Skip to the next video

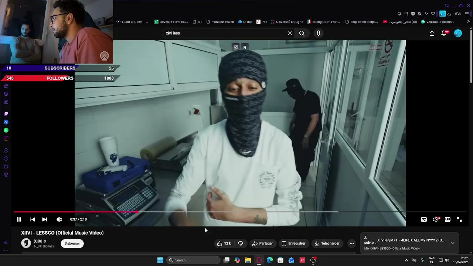(x=44, y=219)
